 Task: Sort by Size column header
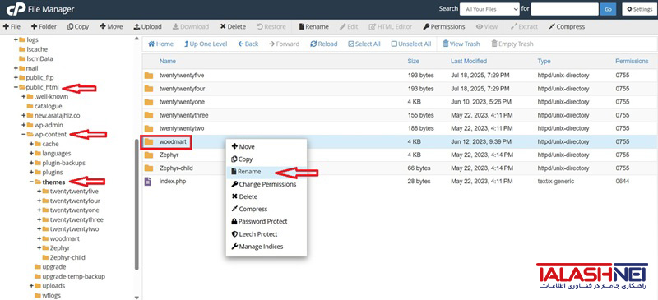tap(414, 62)
